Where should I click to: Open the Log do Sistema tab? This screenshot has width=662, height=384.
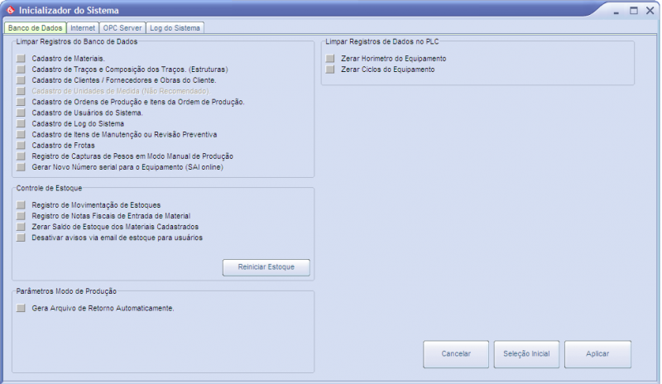[175, 28]
